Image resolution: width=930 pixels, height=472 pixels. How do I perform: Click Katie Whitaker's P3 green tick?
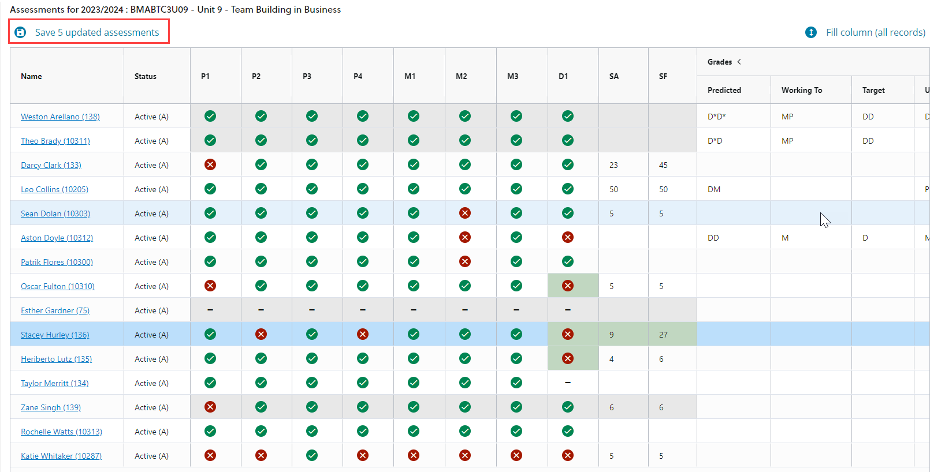click(312, 456)
